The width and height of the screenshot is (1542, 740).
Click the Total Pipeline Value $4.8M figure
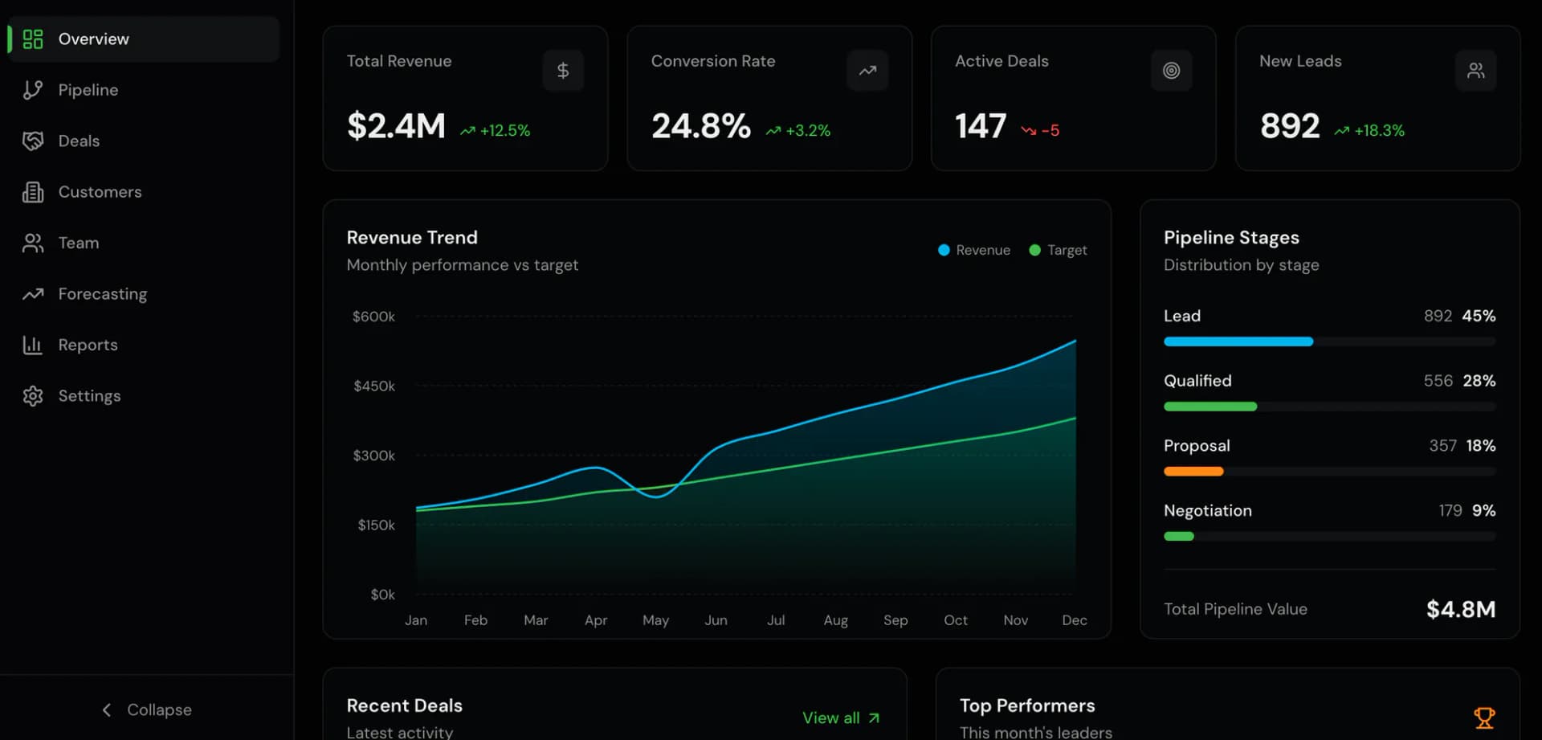tap(1460, 609)
